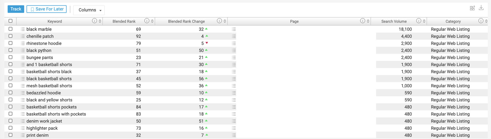Click the highlighter pack keyword text

pos(42,128)
